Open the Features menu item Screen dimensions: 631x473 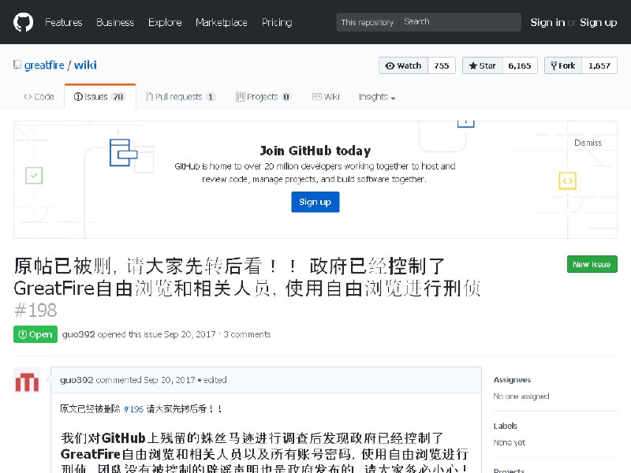click(x=64, y=23)
